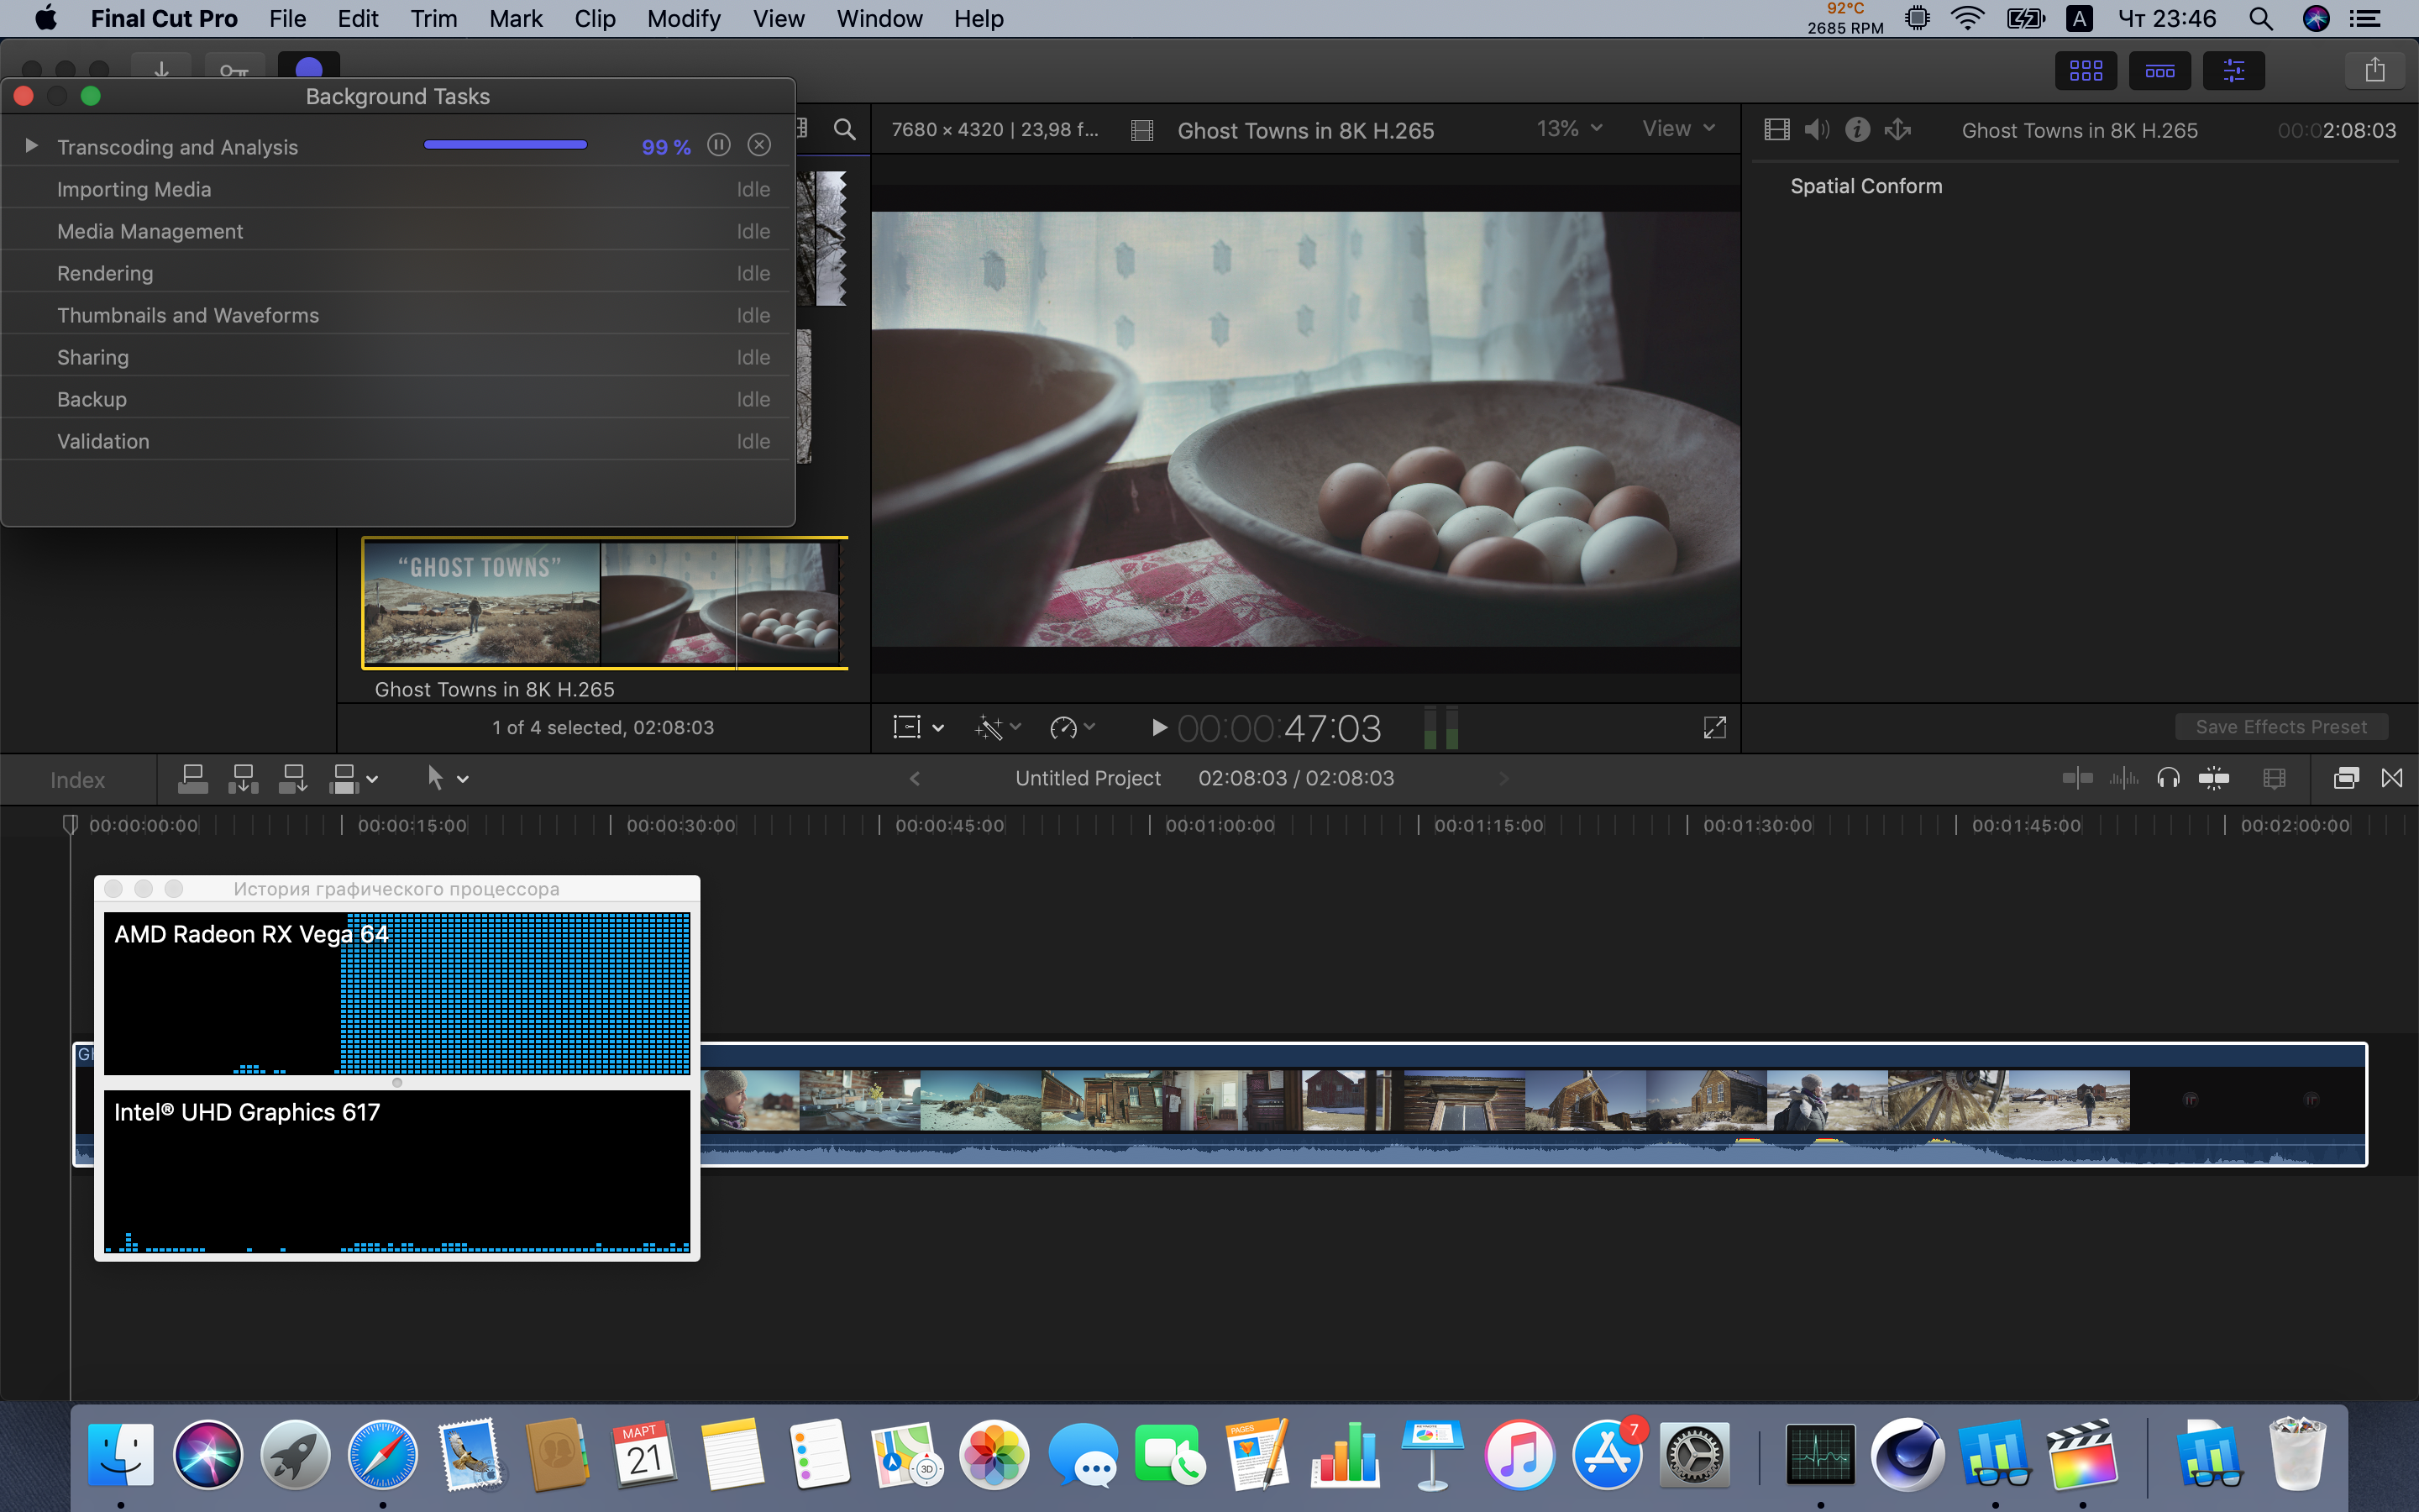
Task: Open the Clip menu
Action: pos(595,19)
